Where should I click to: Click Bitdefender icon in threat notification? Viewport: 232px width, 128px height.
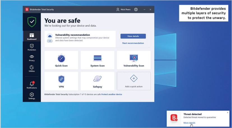174,118
